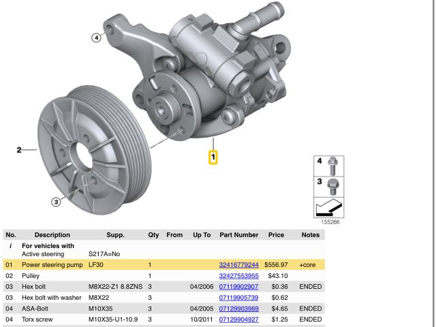This screenshot has height=327, width=436.
Task: Click Torx screw part number 07129904927
Action: [x=238, y=319]
